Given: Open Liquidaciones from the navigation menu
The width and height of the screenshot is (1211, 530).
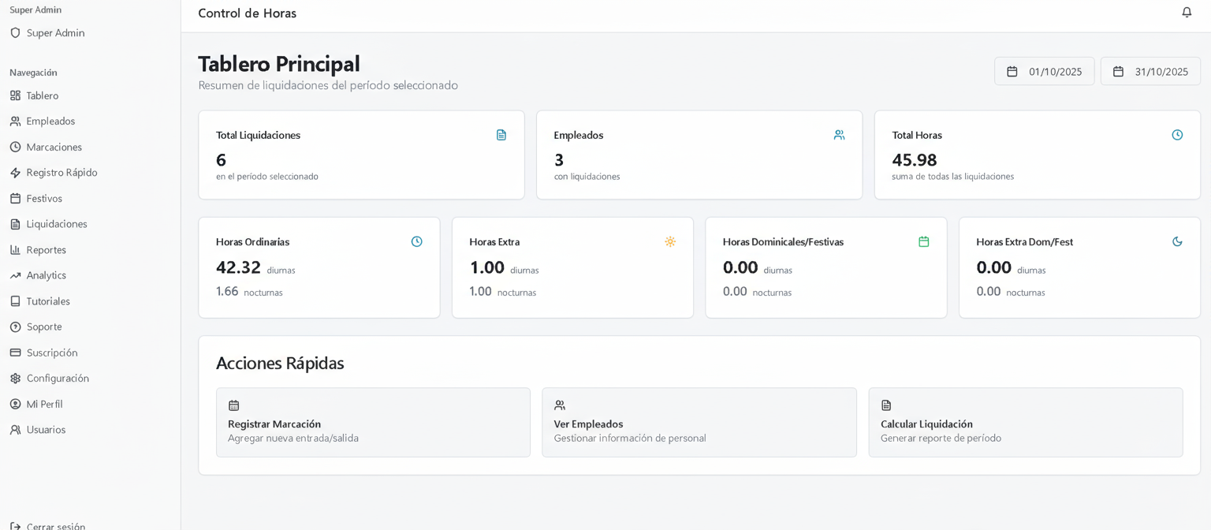Looking at the screenshot, I should 56,224.
